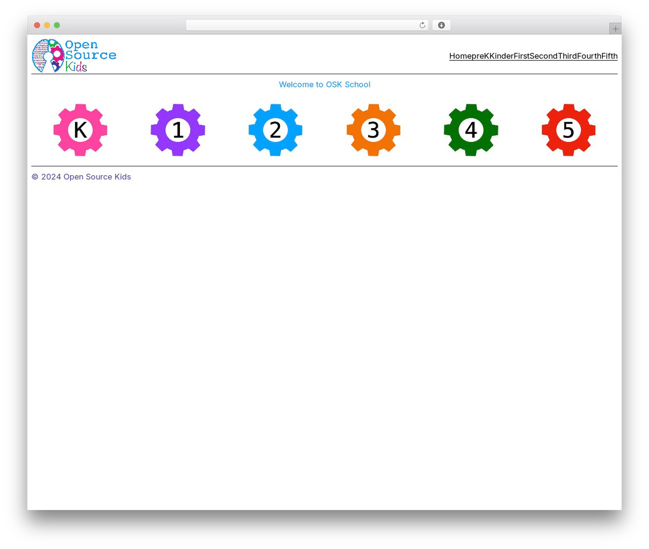
Task: Open the Second nav link
Action: 544,56
